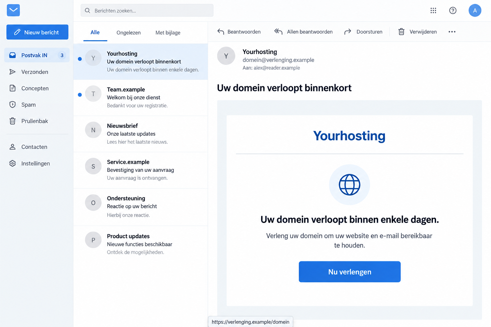The height and width of the screenshot is (327, 491).
Task: Click the unread count badge 3
Action: 62,55
